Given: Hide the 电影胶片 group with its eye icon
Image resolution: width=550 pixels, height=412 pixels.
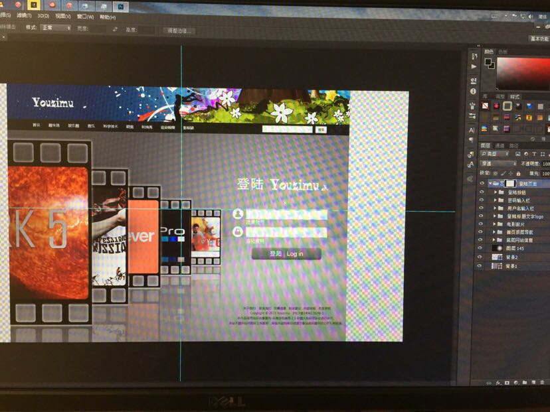Looking at the screenshot, I should [x=481, y=224].
